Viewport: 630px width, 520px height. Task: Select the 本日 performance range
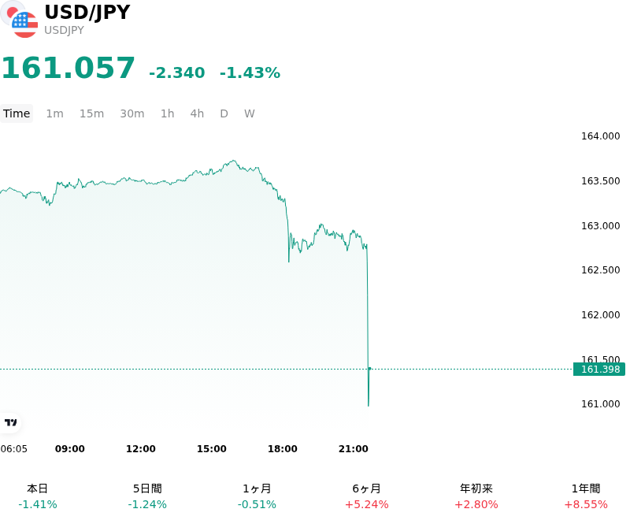pos(37,496)
